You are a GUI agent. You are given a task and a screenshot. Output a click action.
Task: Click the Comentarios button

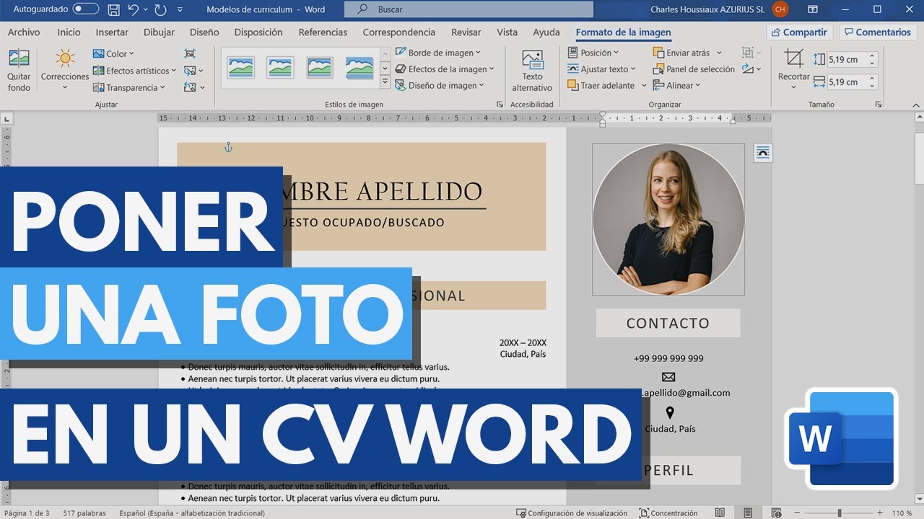coord(876,32)
